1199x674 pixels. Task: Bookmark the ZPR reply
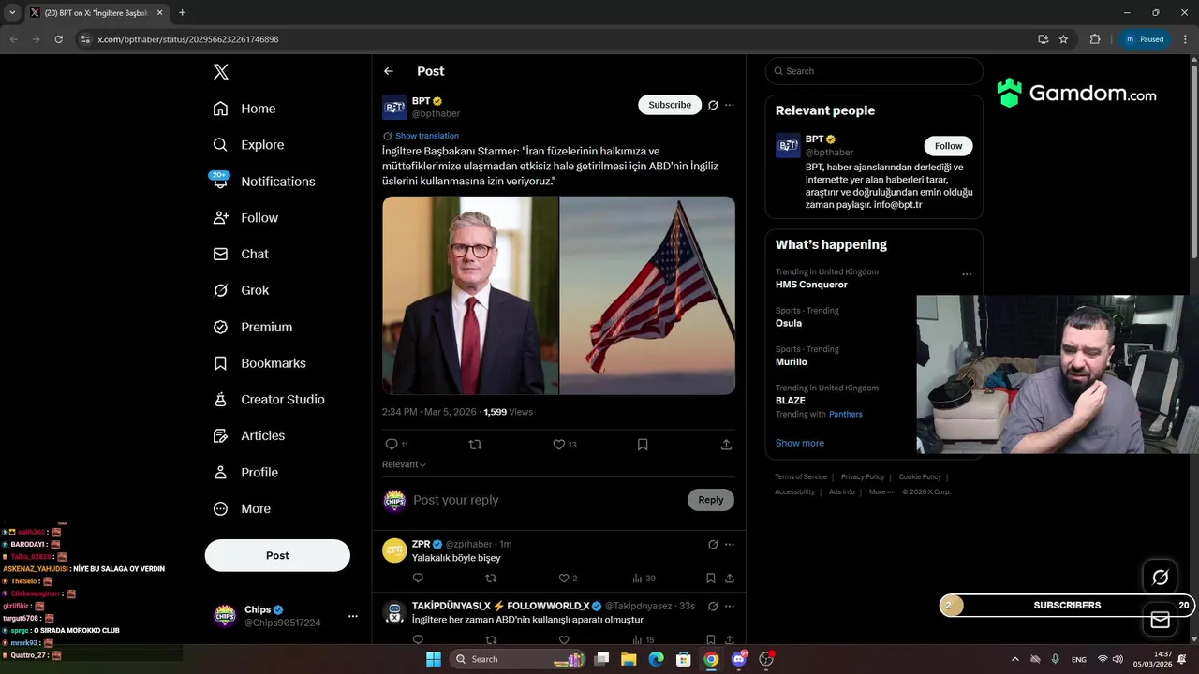tap(711, 579)
